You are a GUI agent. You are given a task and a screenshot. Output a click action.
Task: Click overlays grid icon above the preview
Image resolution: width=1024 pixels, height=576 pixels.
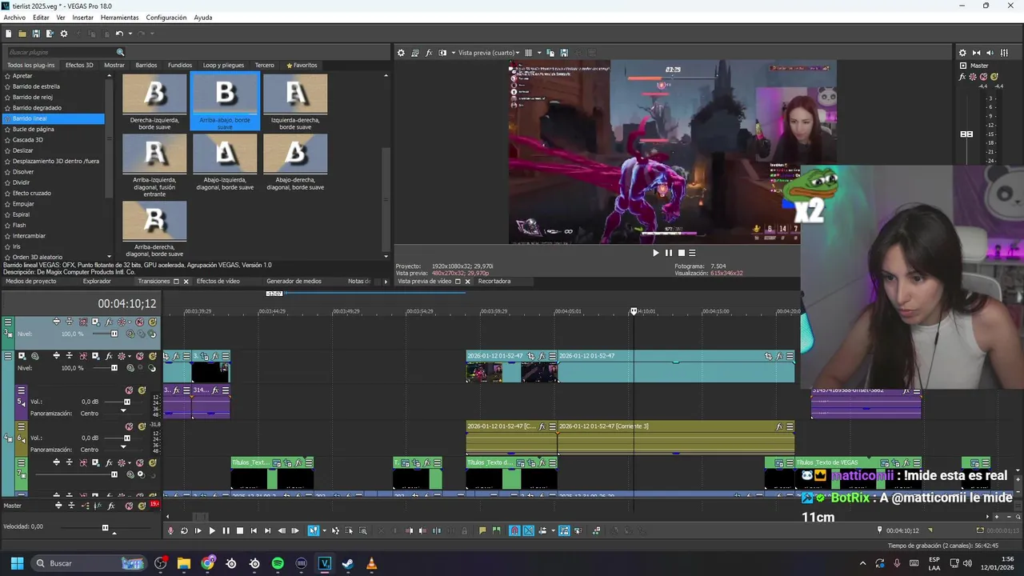pos(528,53)
